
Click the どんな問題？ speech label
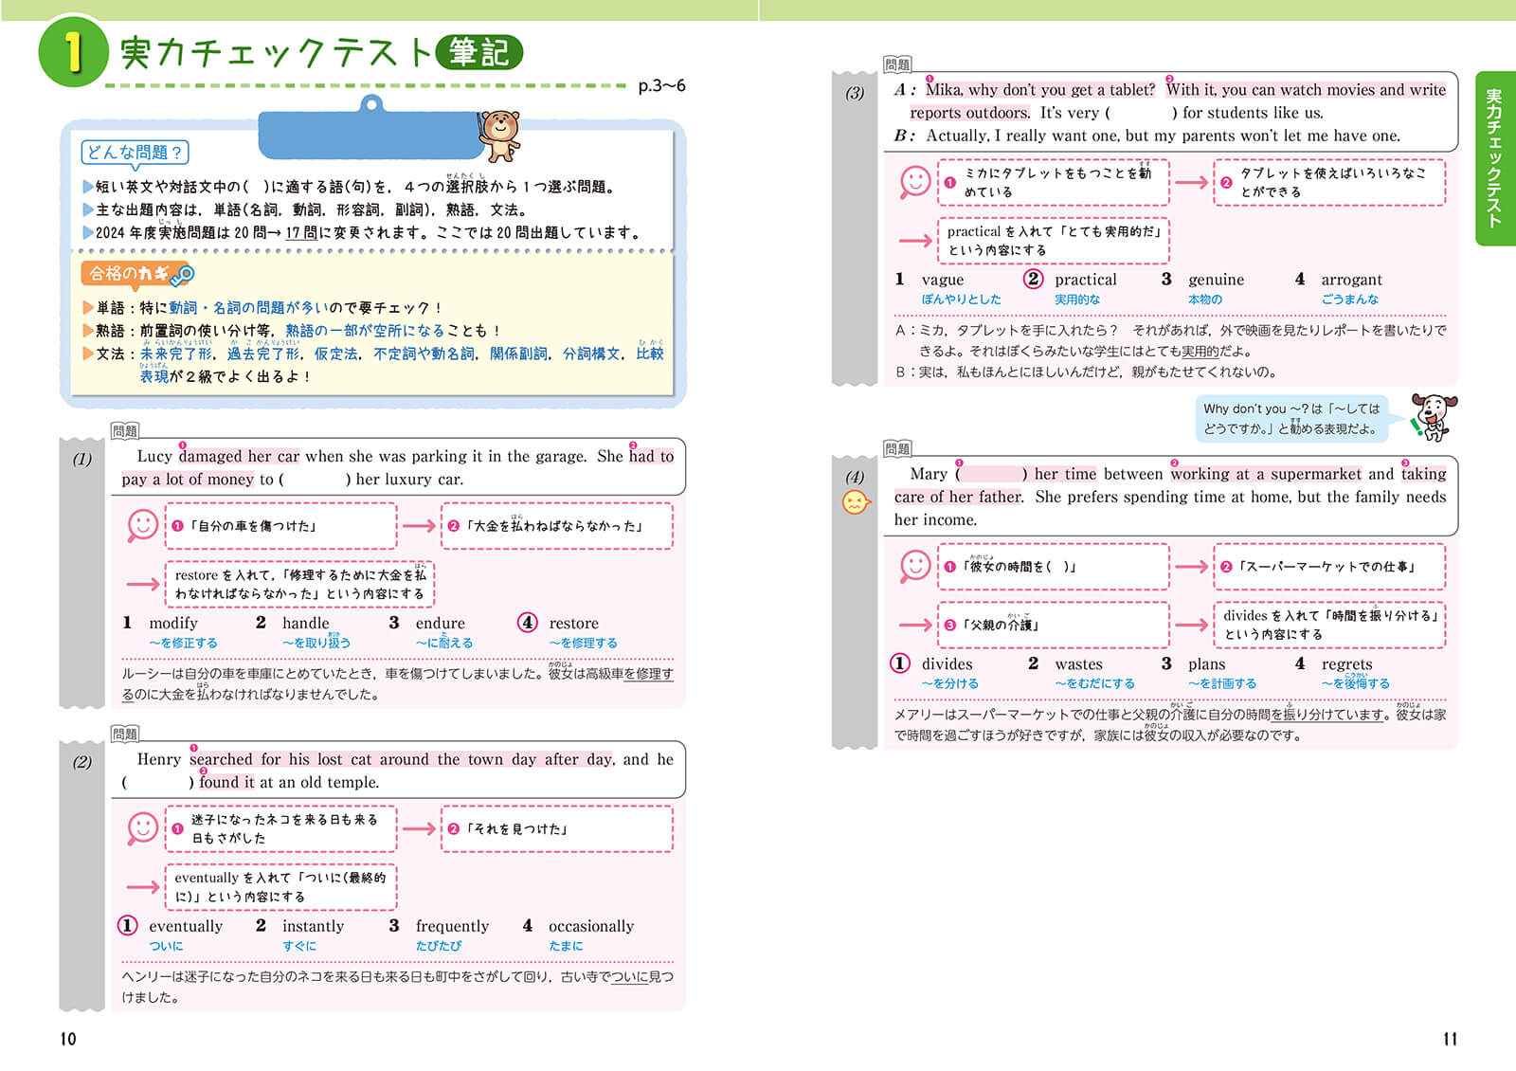tap(135, 153)
